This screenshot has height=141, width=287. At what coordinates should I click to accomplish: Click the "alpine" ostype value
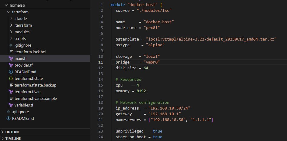pyautogui.click(x=155, y=45)
